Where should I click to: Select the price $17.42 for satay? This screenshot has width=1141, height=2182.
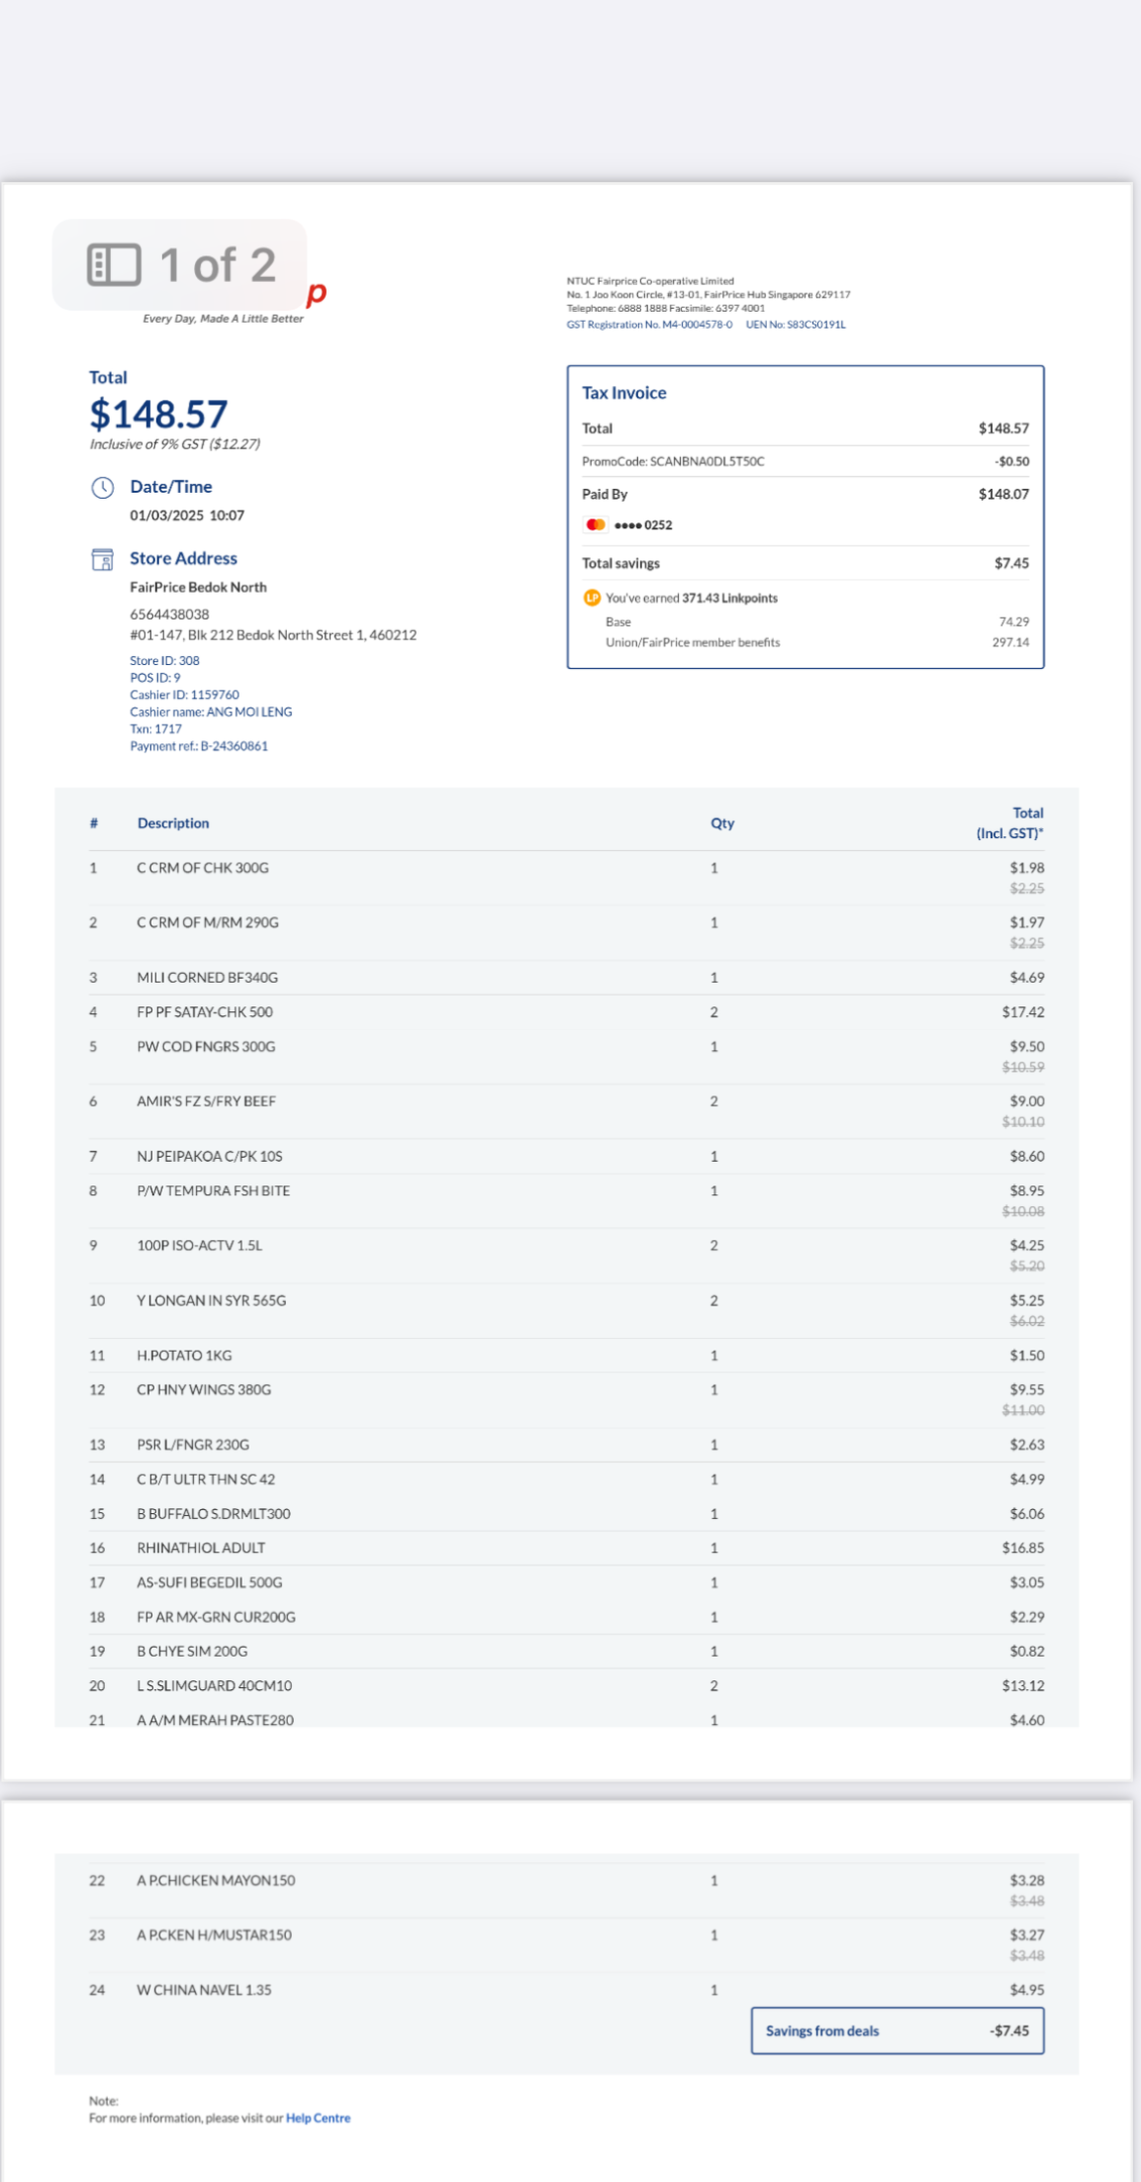pos(1023,1012)
